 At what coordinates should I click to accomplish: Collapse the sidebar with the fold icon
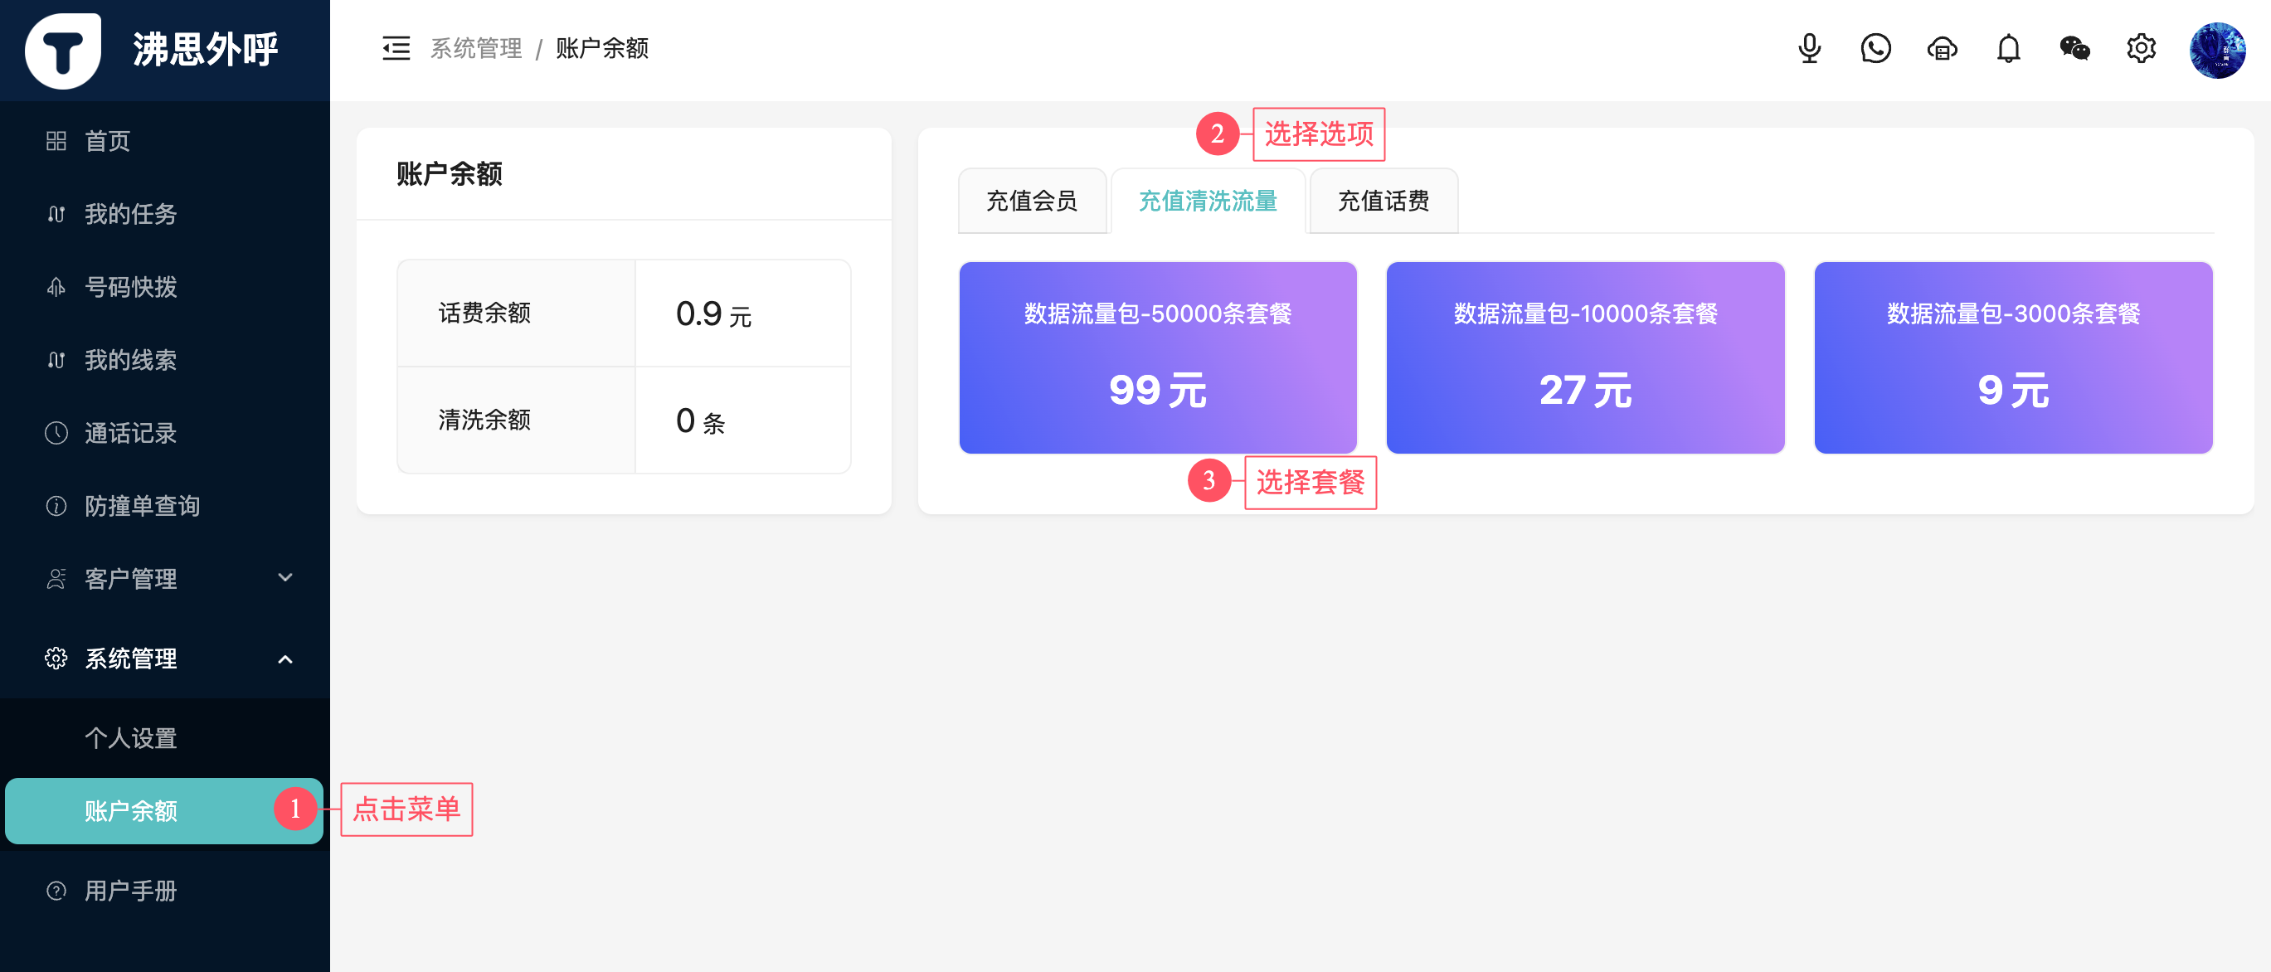[396, 48]
